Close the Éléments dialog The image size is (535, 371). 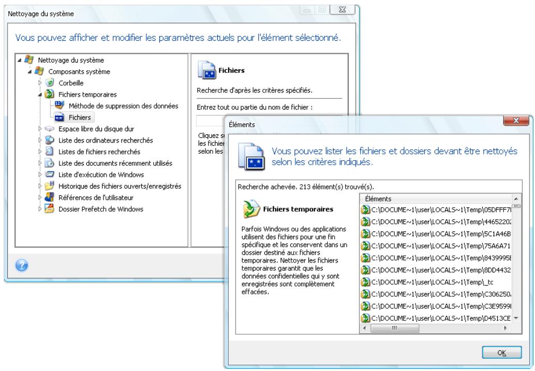(516, 120)
